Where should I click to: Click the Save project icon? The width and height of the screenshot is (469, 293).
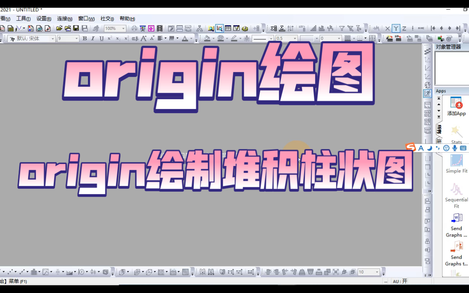[76, 28]
